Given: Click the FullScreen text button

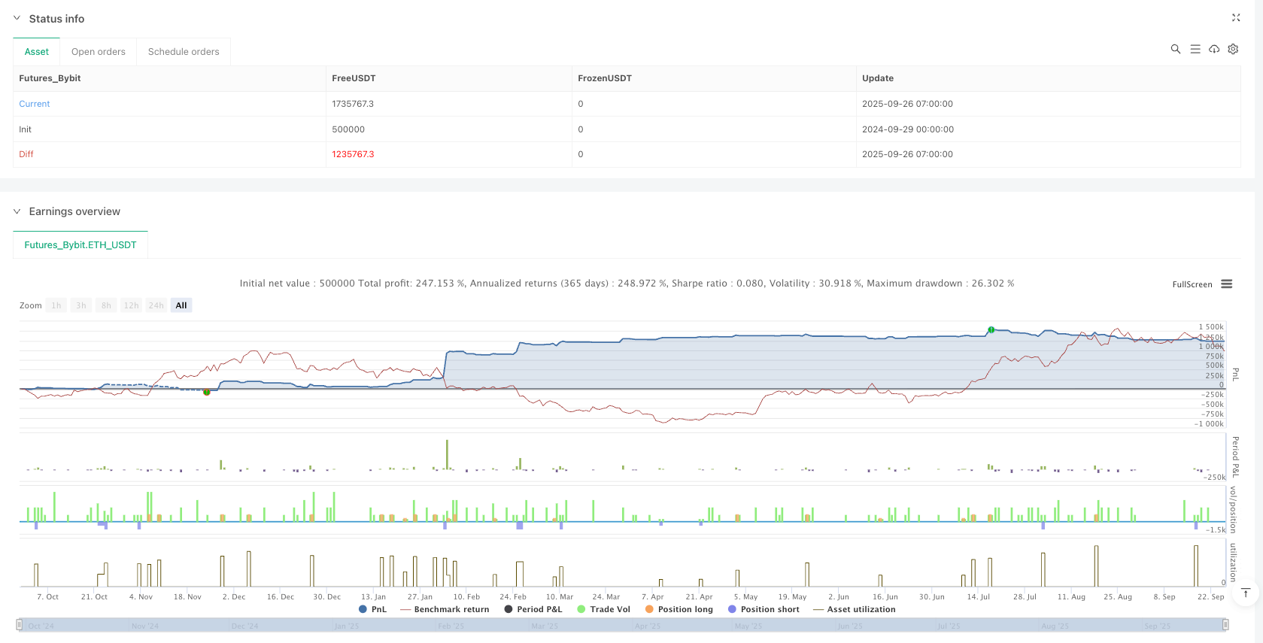Looking at the screenshot, I should click(1192, 284).
